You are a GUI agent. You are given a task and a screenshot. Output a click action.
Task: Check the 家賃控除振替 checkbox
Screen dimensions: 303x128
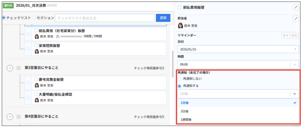click(36, 46)
